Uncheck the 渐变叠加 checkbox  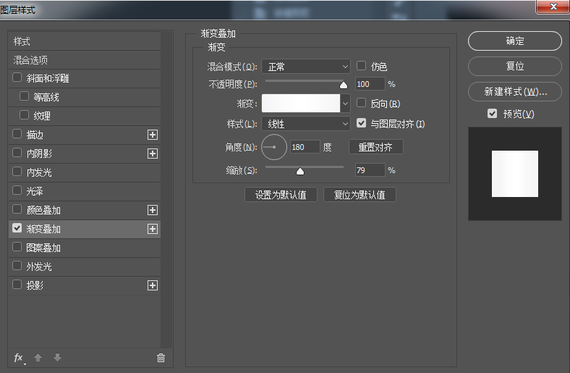(x=17, y=228)
